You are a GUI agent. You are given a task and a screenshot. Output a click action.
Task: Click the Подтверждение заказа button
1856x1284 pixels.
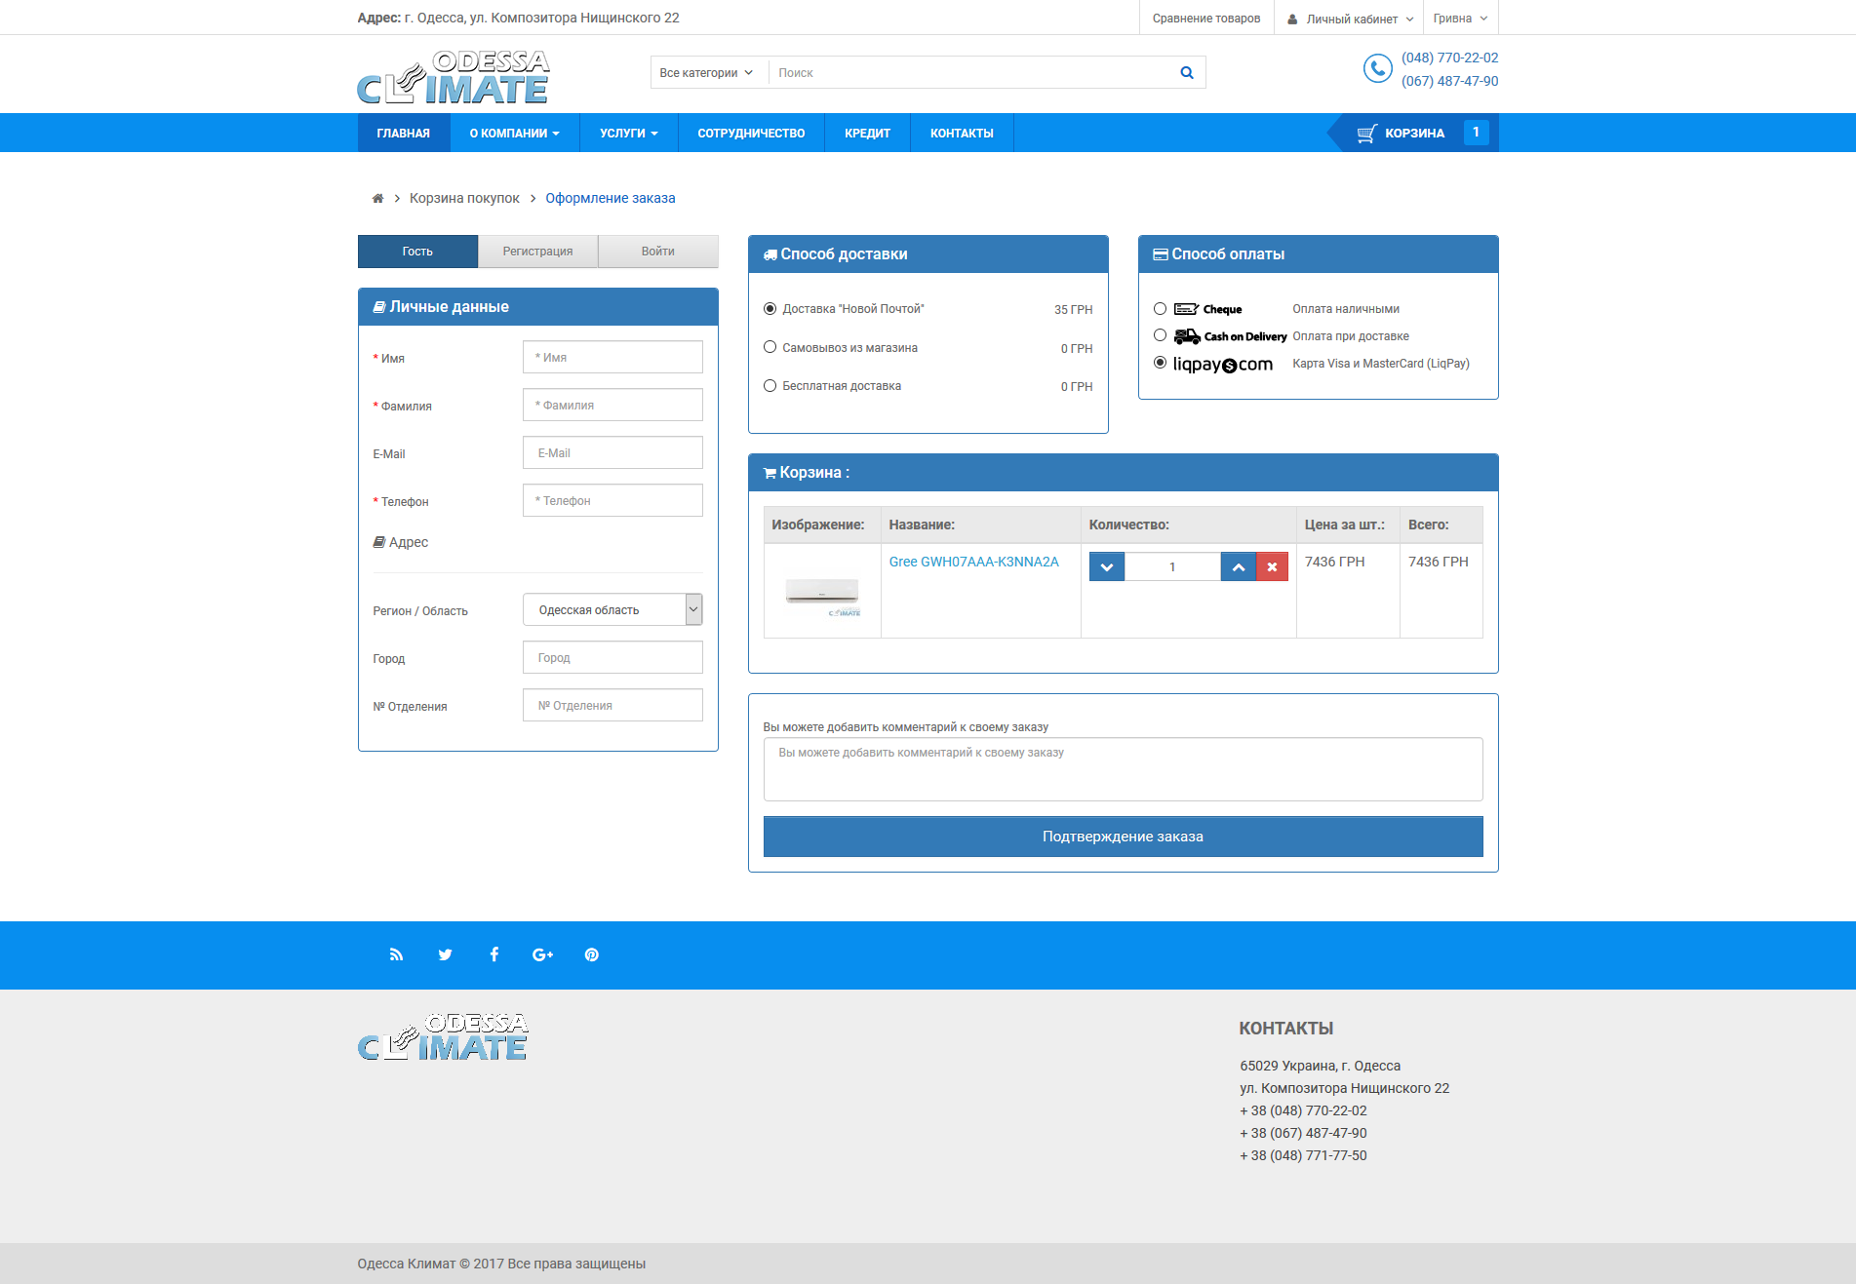point(1123,837)
